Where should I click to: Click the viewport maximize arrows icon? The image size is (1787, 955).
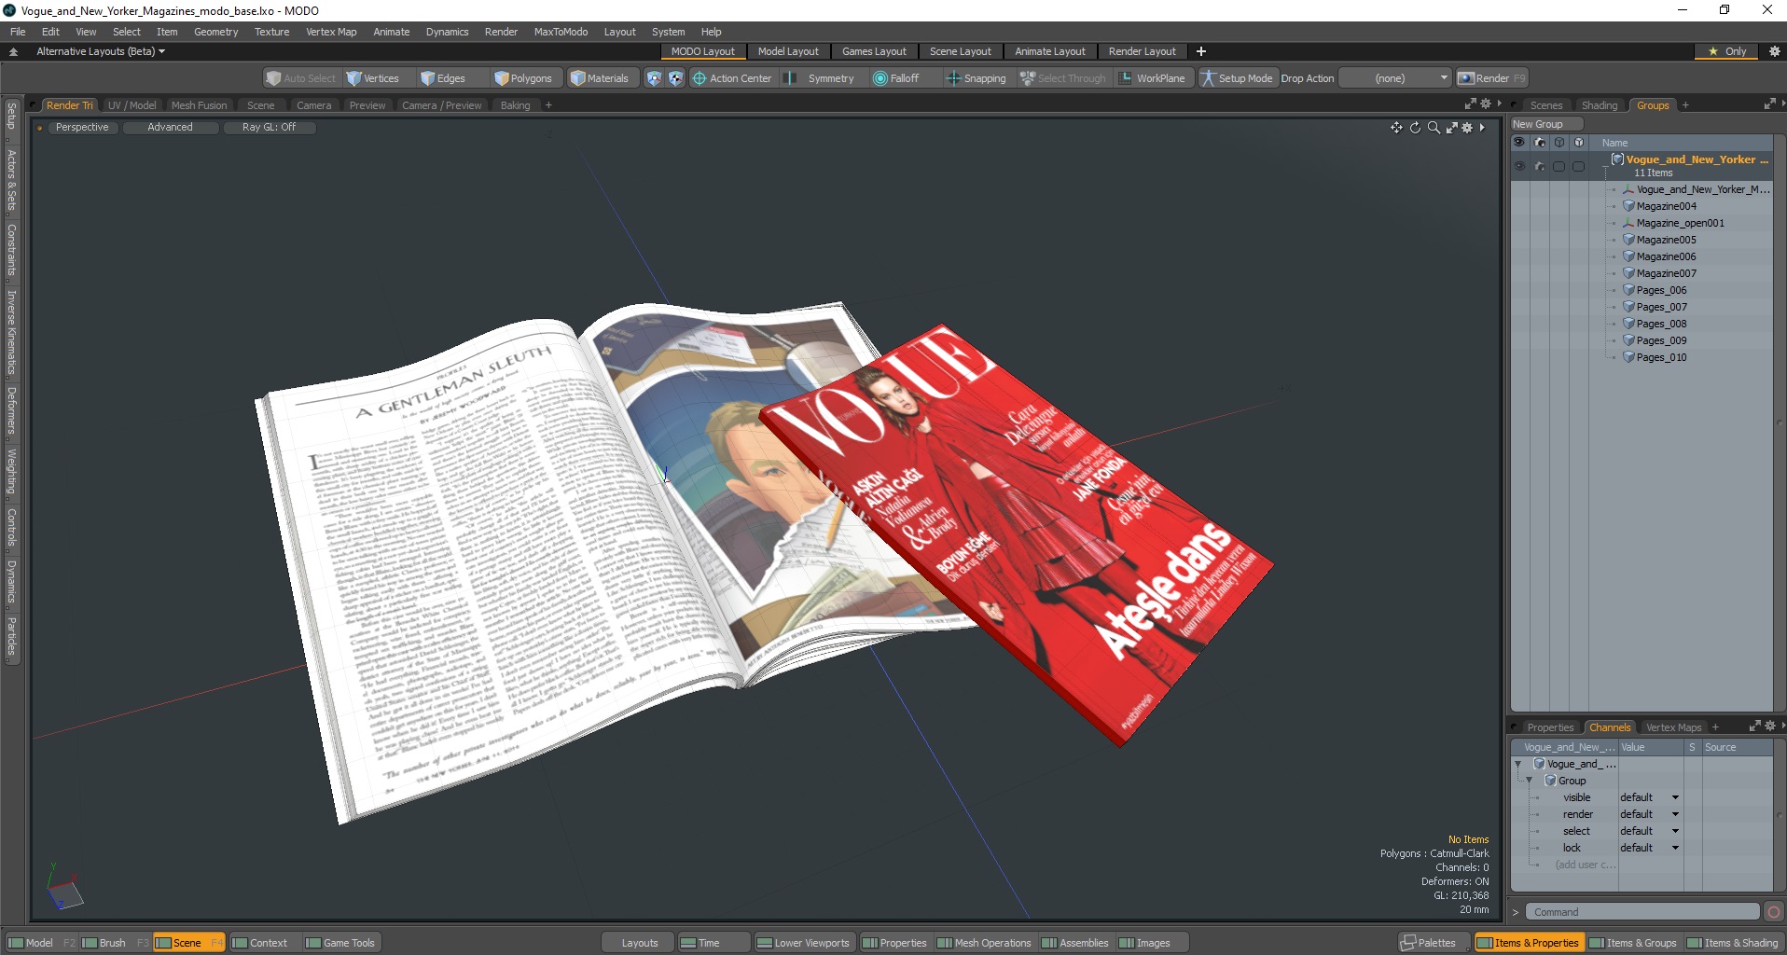1452,128
